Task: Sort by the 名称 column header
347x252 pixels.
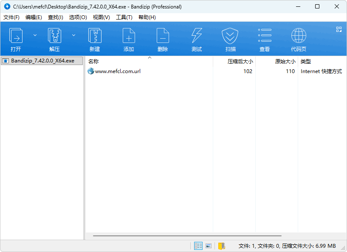Action: tap(150, 61)
